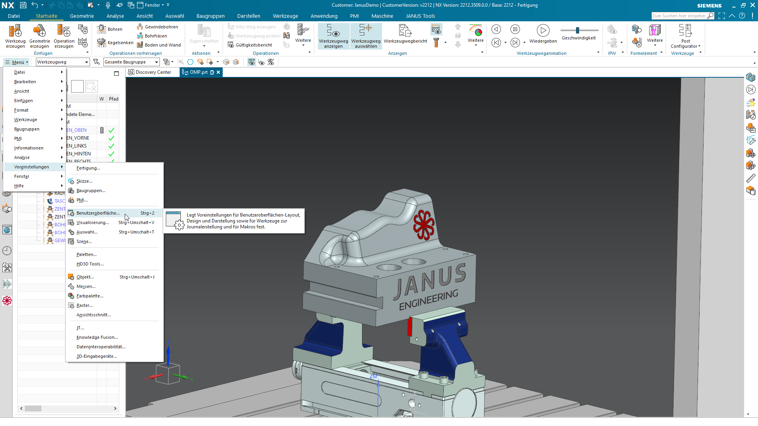
Task: Choose the Gewindebohren tool
Action: (158, 27)
